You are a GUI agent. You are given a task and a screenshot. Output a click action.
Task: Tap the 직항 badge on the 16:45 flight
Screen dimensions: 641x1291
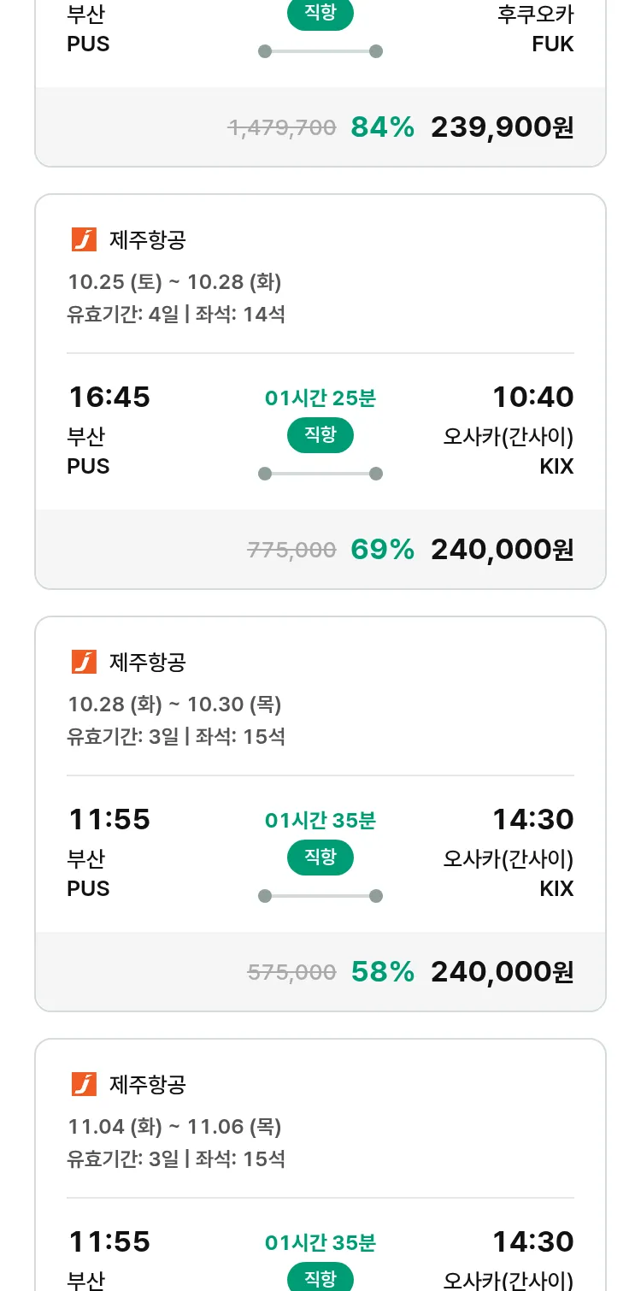[x=320, y=435]
